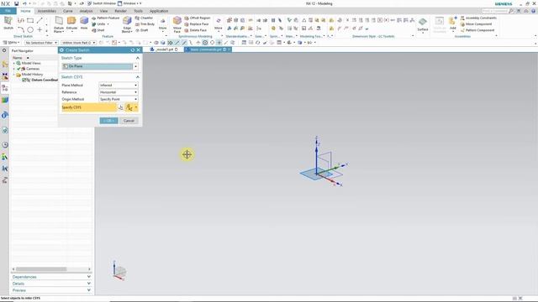The width and height of the screenshot is (538, 302).
Task: Open the Part Navigator sidebar tab
Action: (5, 88)
